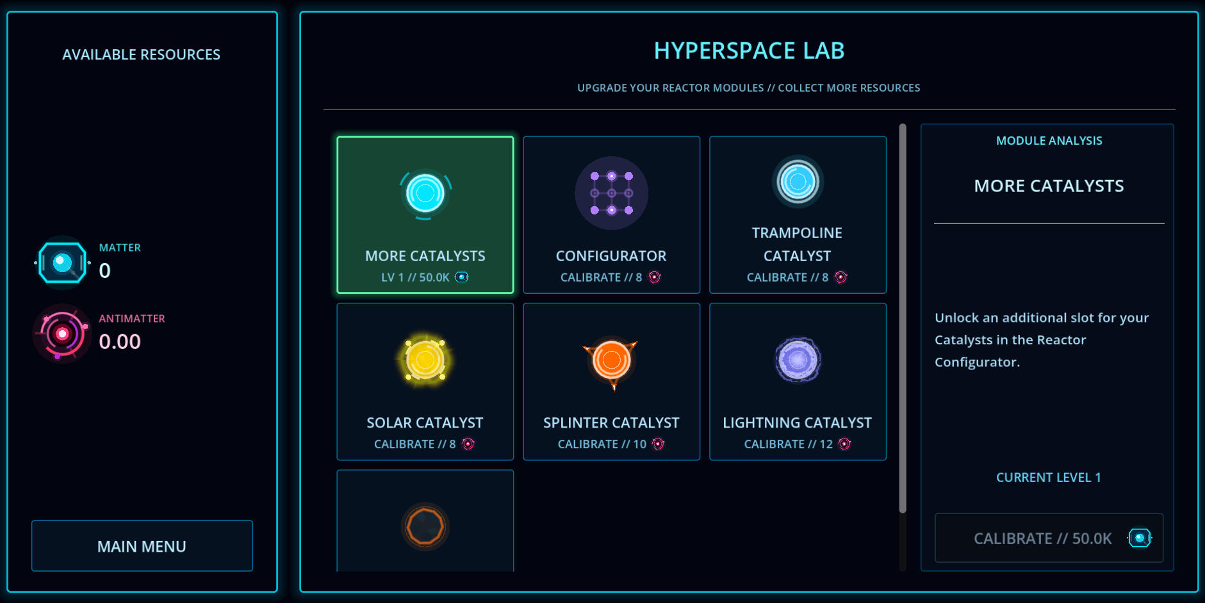Click the Available Resources heading
The image size is (1205, 603).
tap(142, 55)
